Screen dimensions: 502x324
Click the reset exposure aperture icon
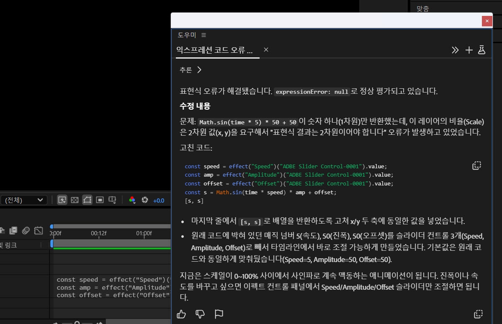click(145, 200)
